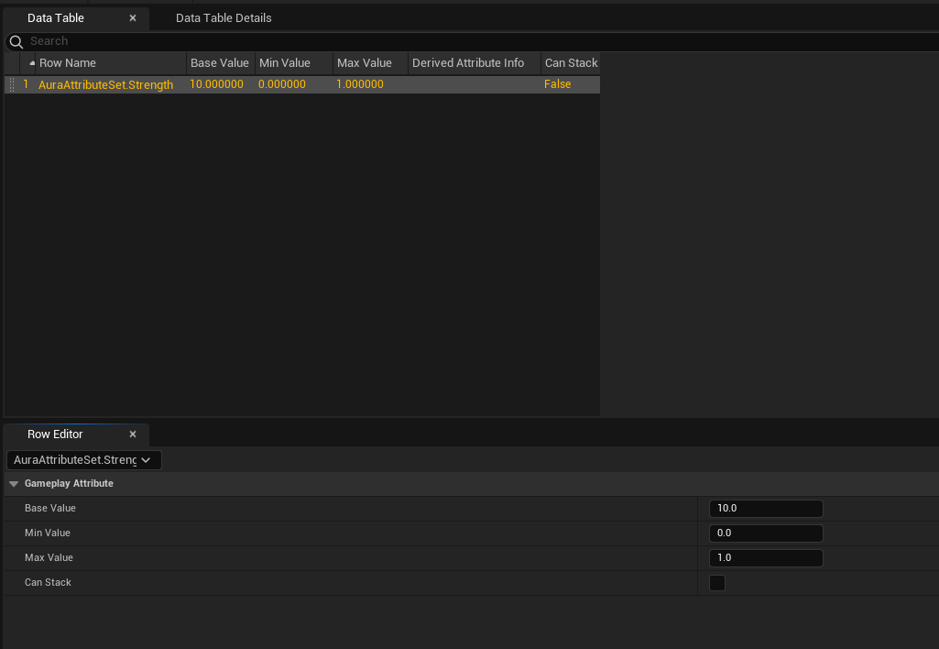
Task: Click the Derived Attribute Info column header
Action: pos(473,62)
